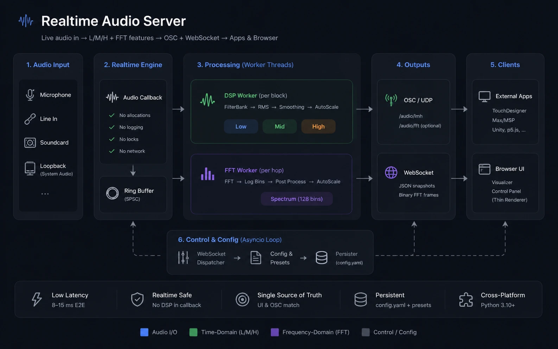
Task: Click the FilterBank step in DSP Worker
Action: point(236,107)
